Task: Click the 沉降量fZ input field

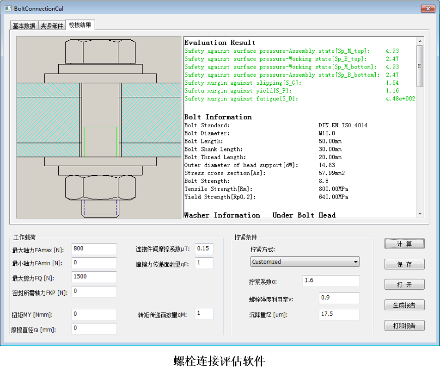Action: coord(339,314)
